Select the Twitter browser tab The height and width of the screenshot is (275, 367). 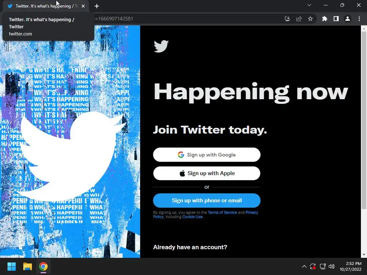[46, 6]
